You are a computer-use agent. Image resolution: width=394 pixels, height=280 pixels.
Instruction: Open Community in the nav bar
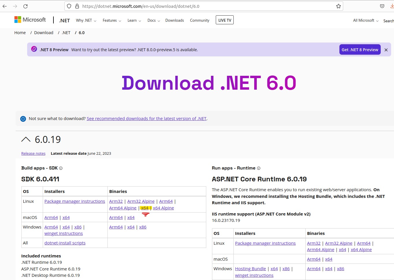tap(200, 20)
